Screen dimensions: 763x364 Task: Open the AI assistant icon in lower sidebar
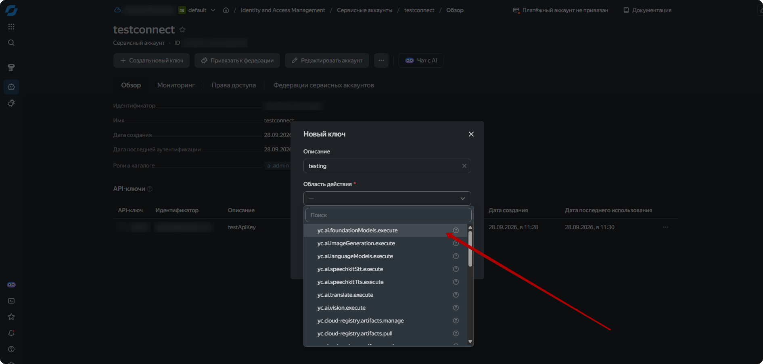tap(11, 285)
